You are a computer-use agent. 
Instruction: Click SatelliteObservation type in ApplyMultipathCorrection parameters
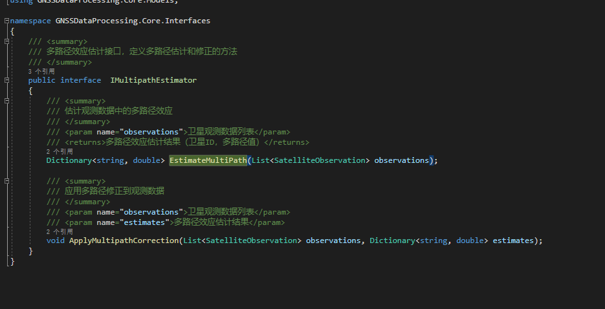tap(252, 240)
